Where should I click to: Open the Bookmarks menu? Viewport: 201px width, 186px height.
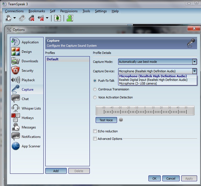click(x=37, y=11)
